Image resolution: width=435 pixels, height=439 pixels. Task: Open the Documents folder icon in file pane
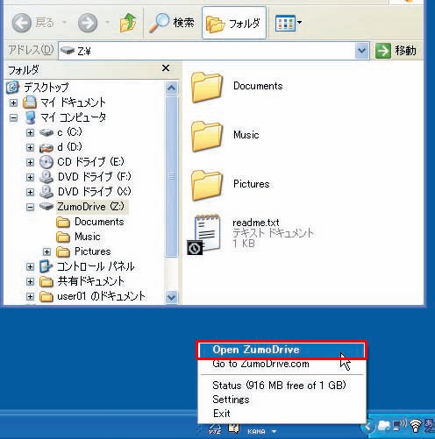[207, 87]
